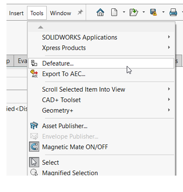The image size is (183, 192).
Task: Switch to the Eva... tab behind menu
Action: [21, 61]
